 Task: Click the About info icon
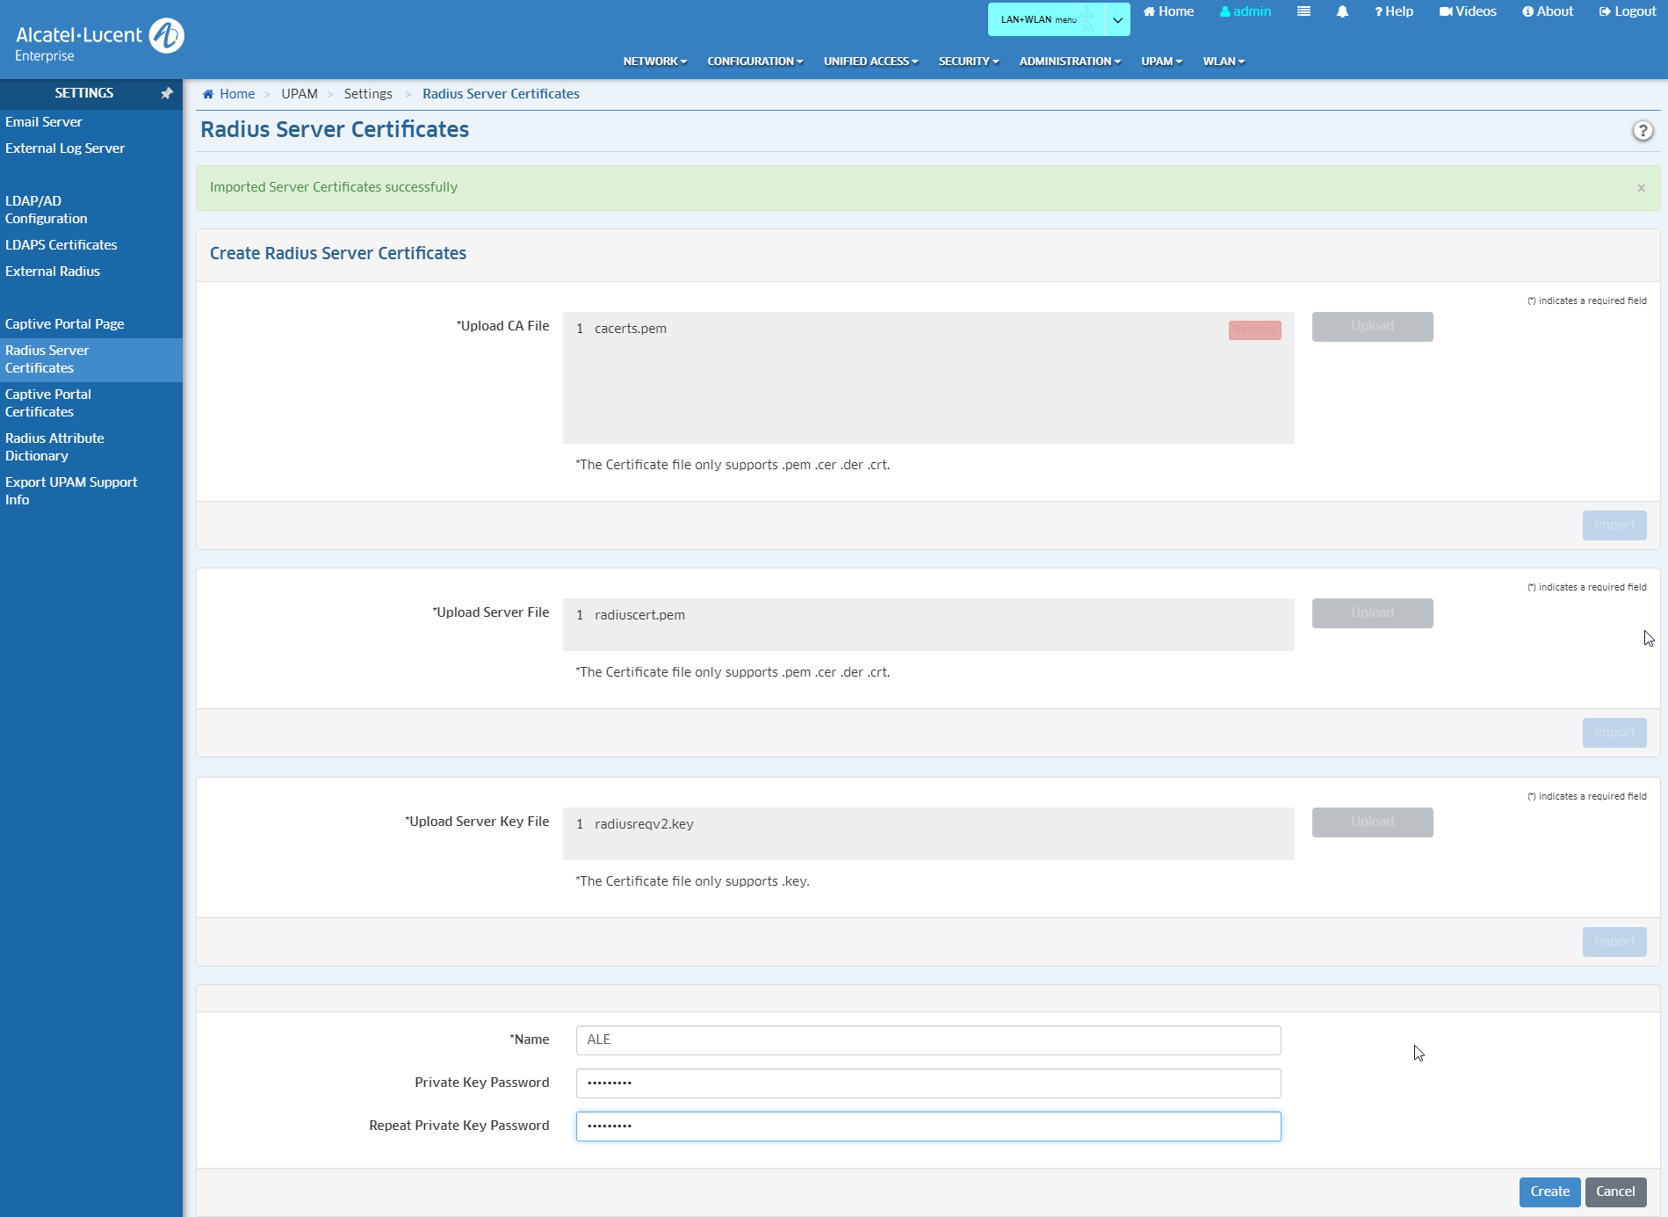pos(1528,11)
